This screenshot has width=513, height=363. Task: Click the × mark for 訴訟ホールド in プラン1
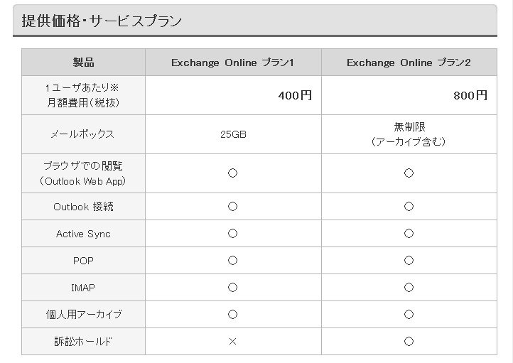pos(232,342)
